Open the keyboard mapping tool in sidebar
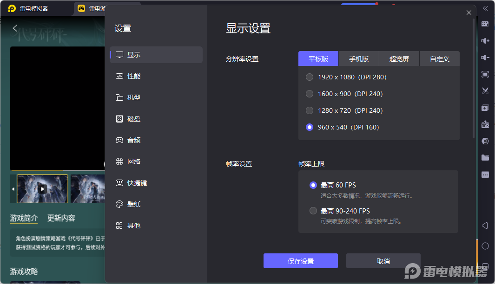The width and height of the screenshot is (495, 284). 485,24
